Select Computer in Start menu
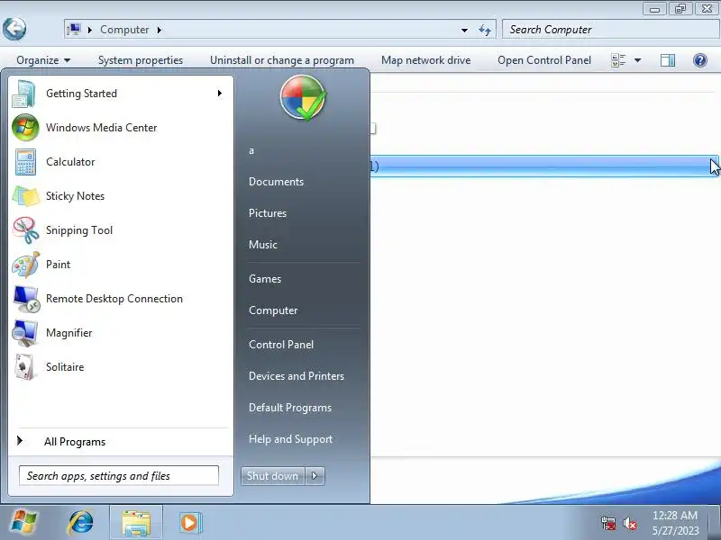721x540 pixels. click(273, 310)
